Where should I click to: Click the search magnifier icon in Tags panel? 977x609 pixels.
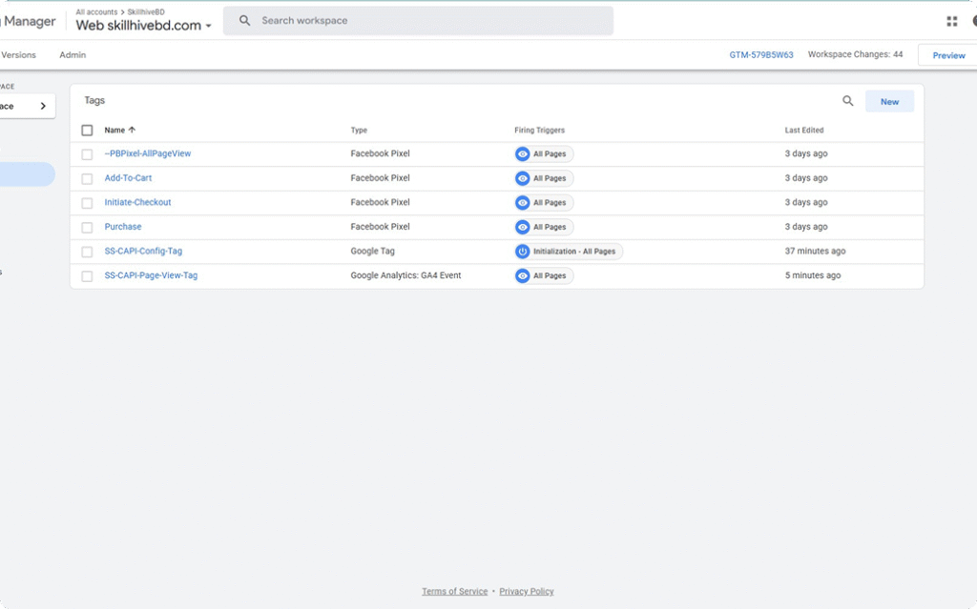(847, 101)
